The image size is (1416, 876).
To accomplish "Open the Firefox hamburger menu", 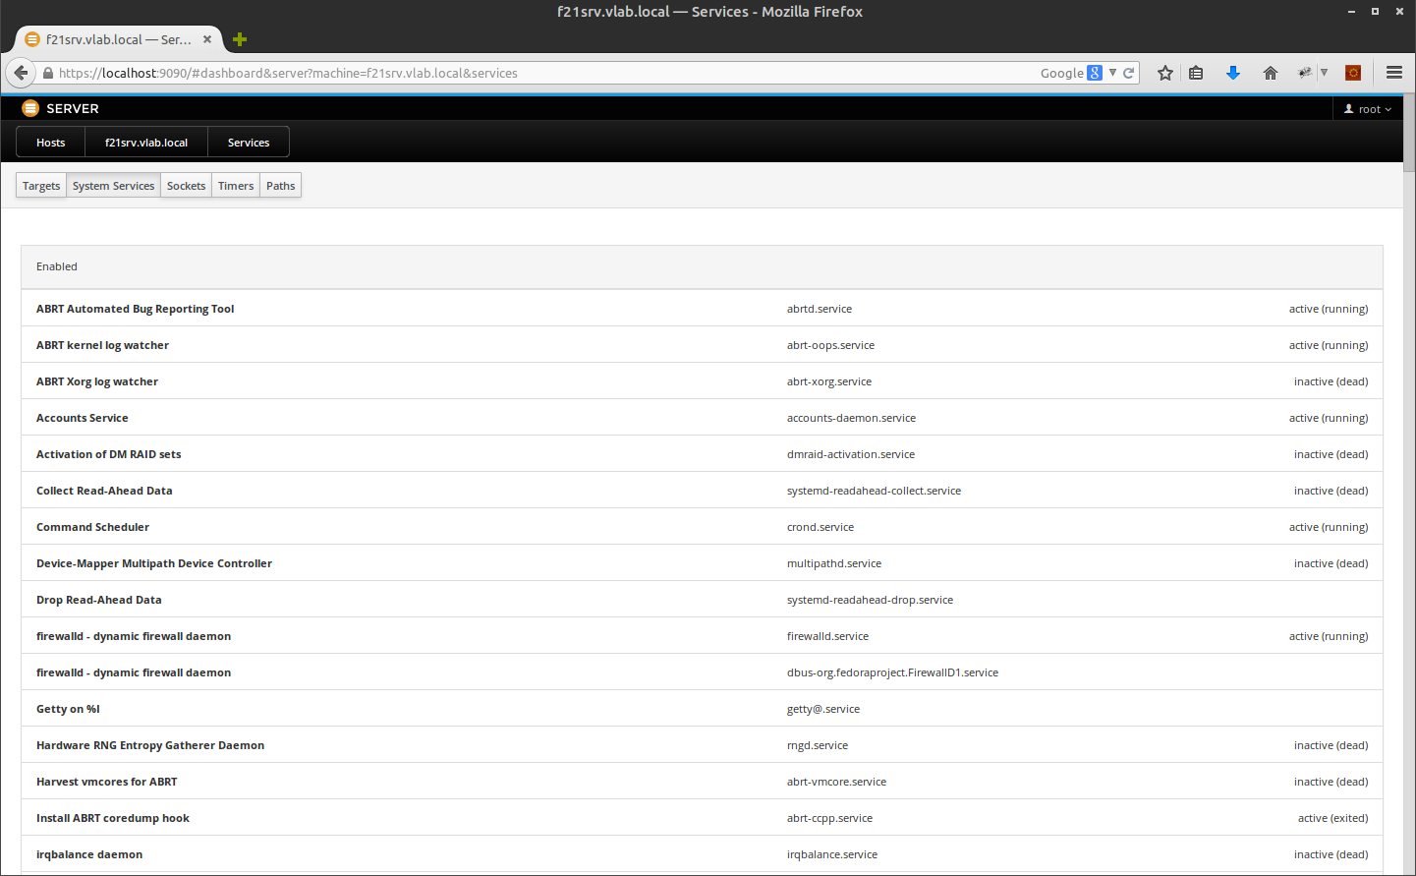I will click(x=1393, y=73).
